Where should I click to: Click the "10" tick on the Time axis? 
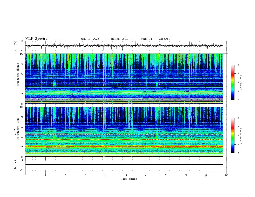226,175
